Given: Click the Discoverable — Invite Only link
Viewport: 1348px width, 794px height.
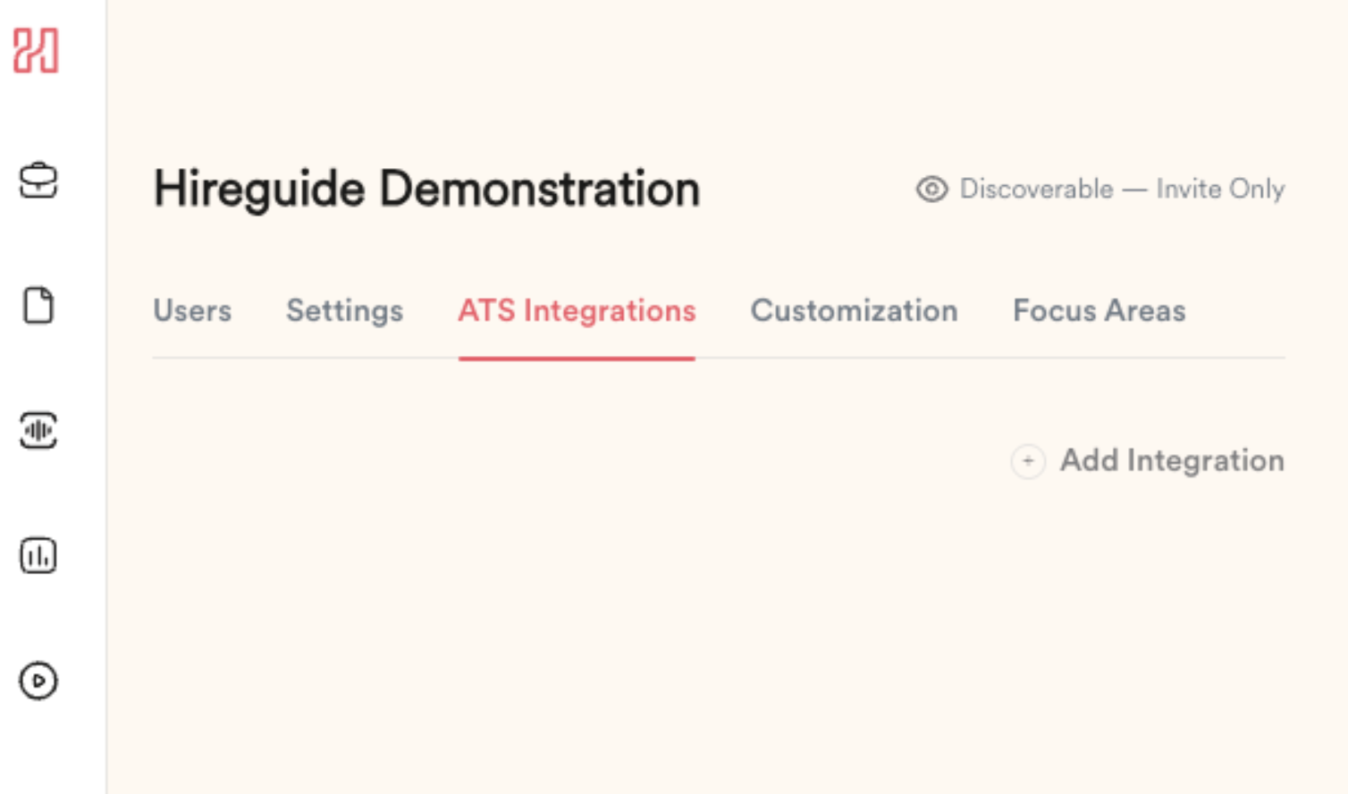Looking at the screenshot, I should [1122, 189].
